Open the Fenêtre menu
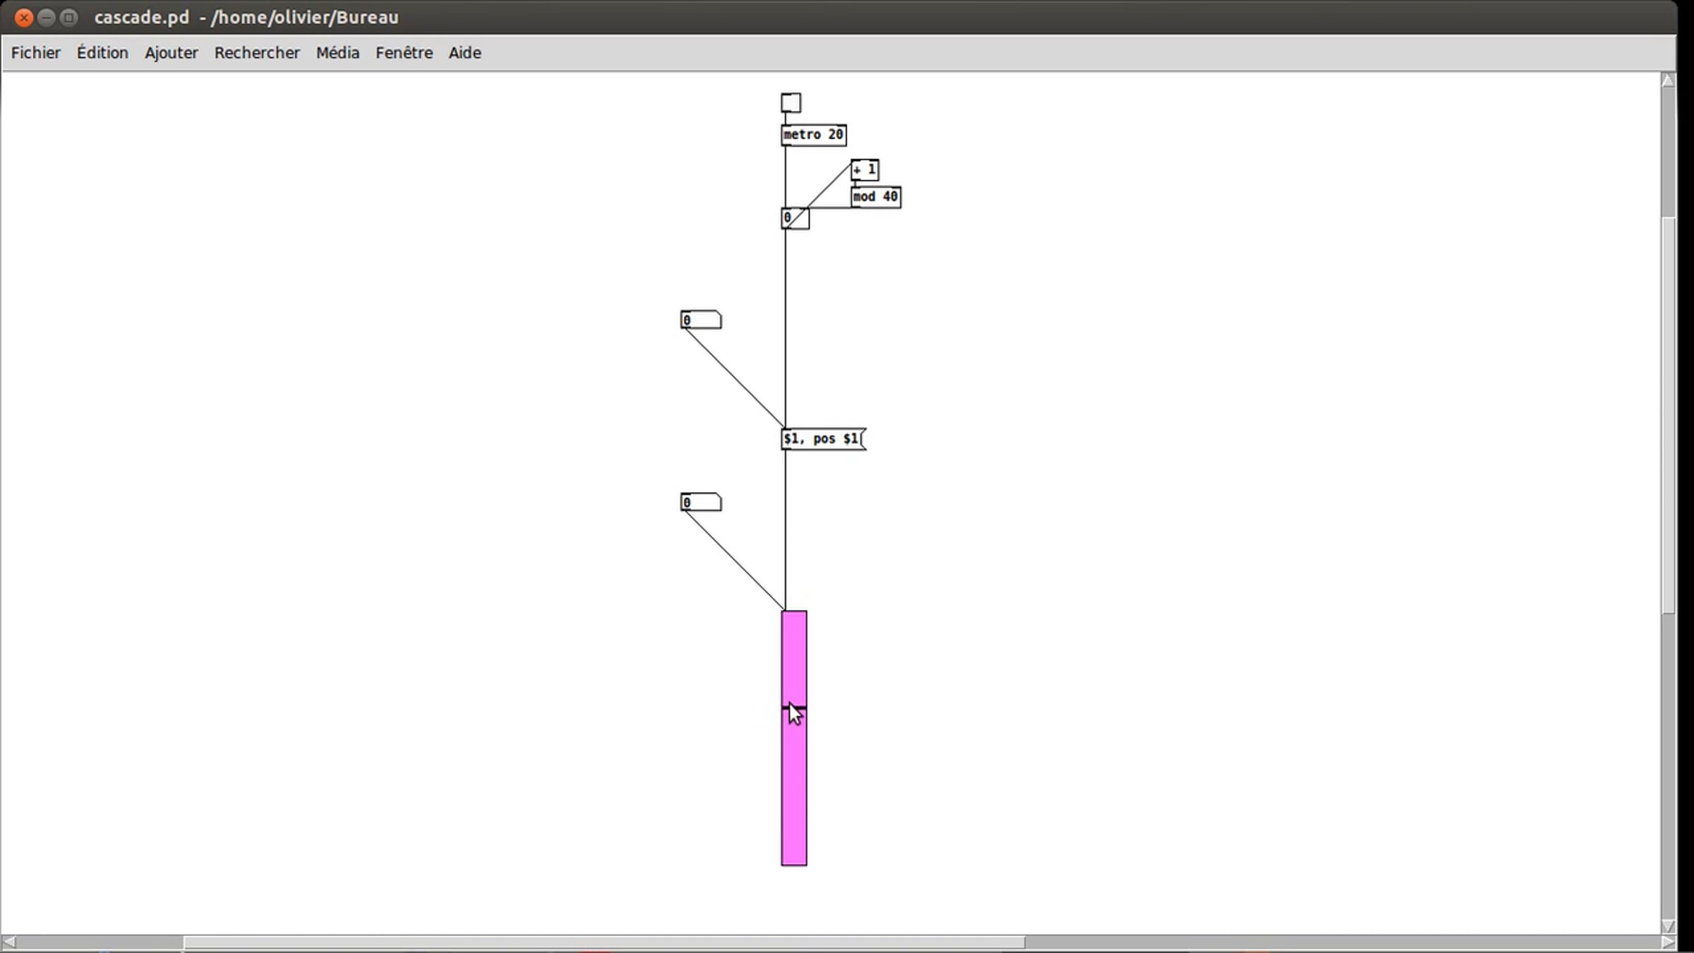Image resolution: width=1694 pixels, height=953 pixels. (404, 53)
